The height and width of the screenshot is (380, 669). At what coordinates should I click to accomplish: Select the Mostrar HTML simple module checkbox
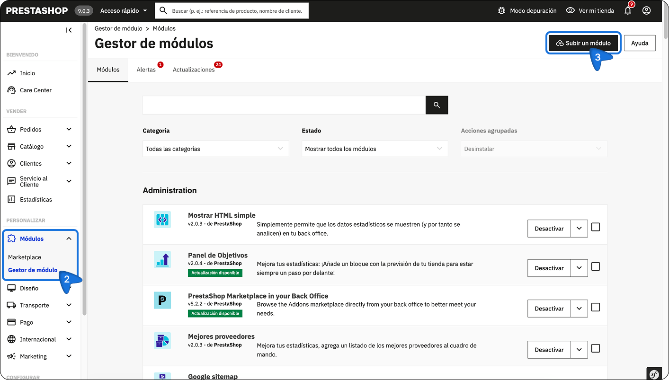click(596, 227)
